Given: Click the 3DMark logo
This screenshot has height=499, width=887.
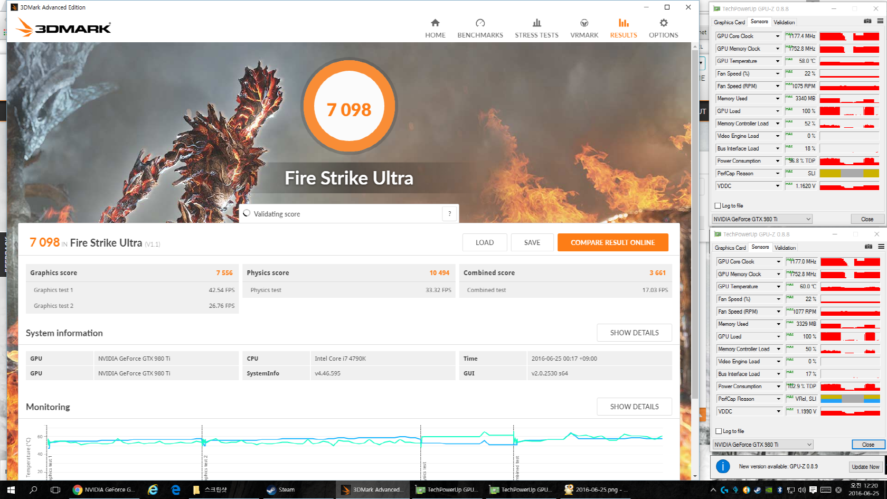Looking at the screenshot, I should point(63,27).
